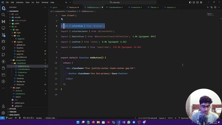Show additional activity bar views ellipsis
Image resolution: width=222 pixels, height=125 pixels.
click(3, 88)
